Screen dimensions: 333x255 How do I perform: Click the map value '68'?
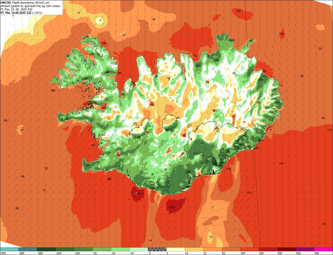click(x=17, y=208)
